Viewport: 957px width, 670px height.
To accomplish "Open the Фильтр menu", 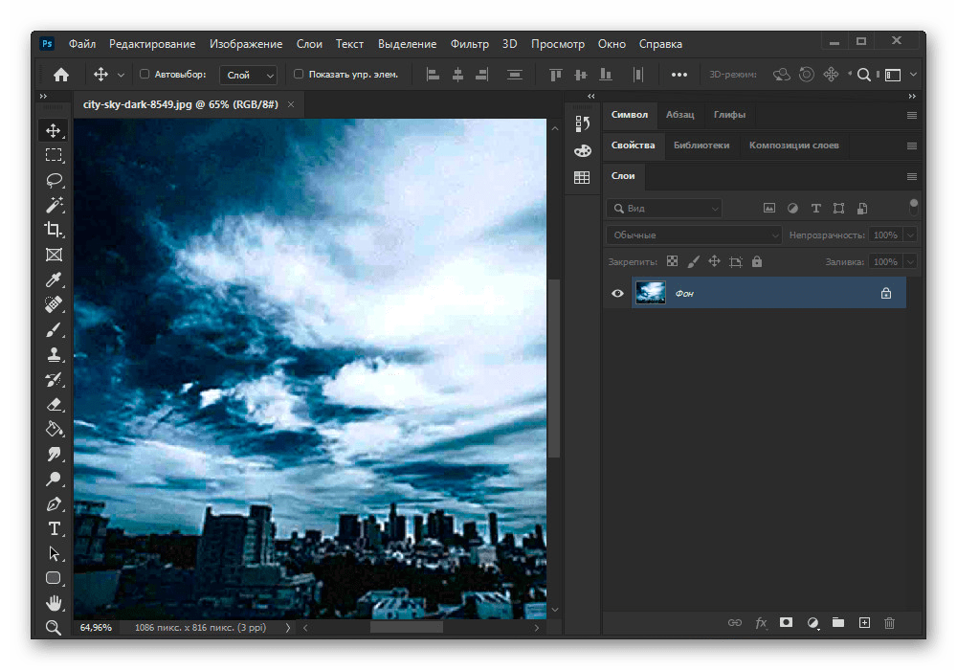I will [x=469, y=44].
